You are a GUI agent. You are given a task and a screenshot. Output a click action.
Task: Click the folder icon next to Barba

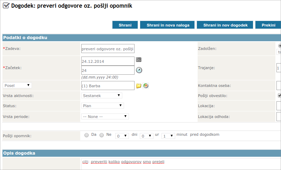[139, 86]
